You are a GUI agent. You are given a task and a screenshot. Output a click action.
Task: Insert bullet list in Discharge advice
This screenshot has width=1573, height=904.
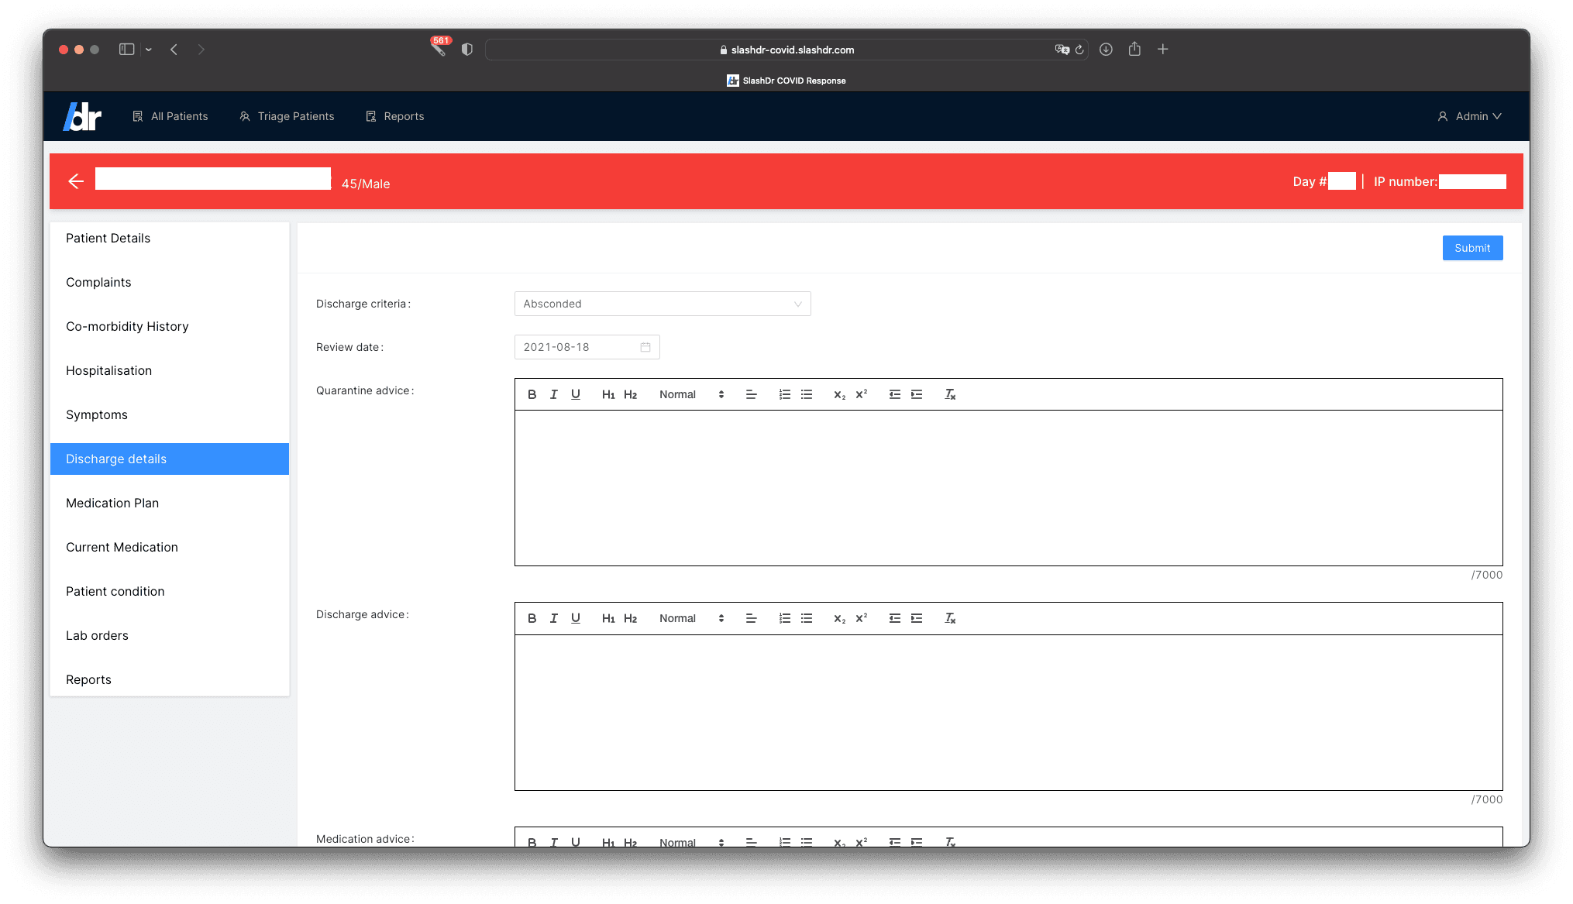[x=806, y=618]
